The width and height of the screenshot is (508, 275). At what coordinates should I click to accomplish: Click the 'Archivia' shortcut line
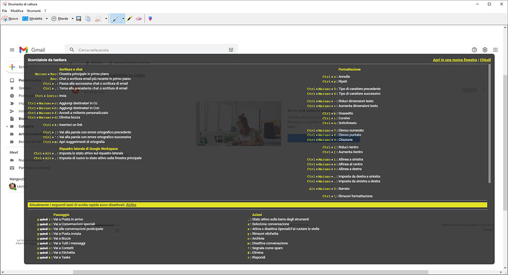pyautogui.click(x=257, y=238)
